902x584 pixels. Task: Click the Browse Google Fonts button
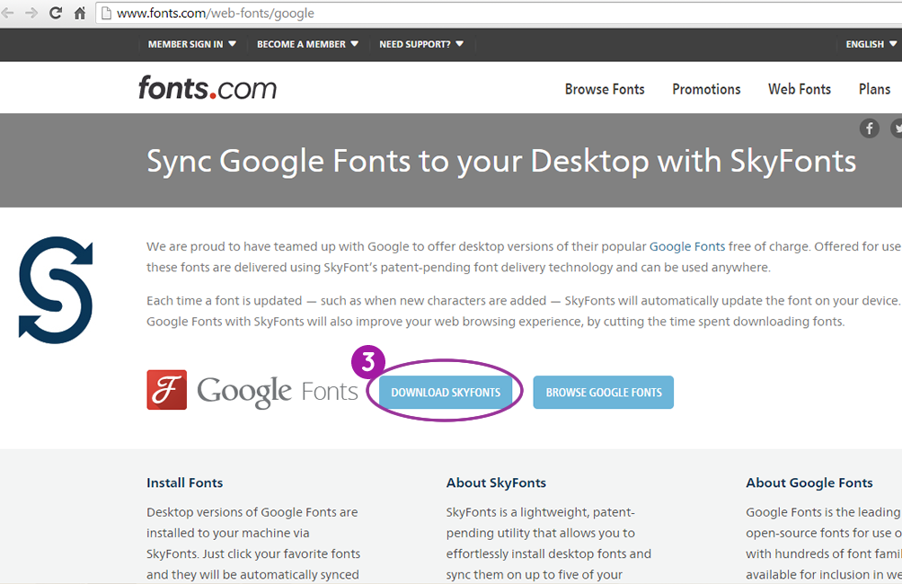[x=603, y=393]
